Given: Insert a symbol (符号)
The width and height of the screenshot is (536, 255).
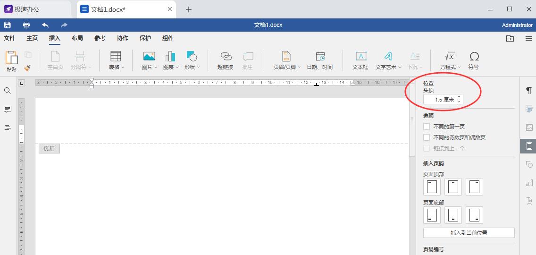Looking at the screenshot, I should (474, 60).
